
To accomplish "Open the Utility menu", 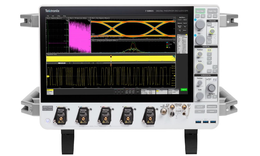I will coord(58,15).
